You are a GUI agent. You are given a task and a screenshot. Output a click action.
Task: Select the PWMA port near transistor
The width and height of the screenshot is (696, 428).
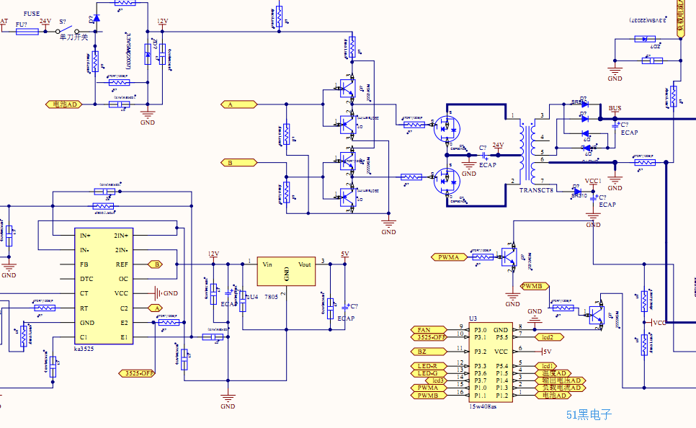point(449,257)
